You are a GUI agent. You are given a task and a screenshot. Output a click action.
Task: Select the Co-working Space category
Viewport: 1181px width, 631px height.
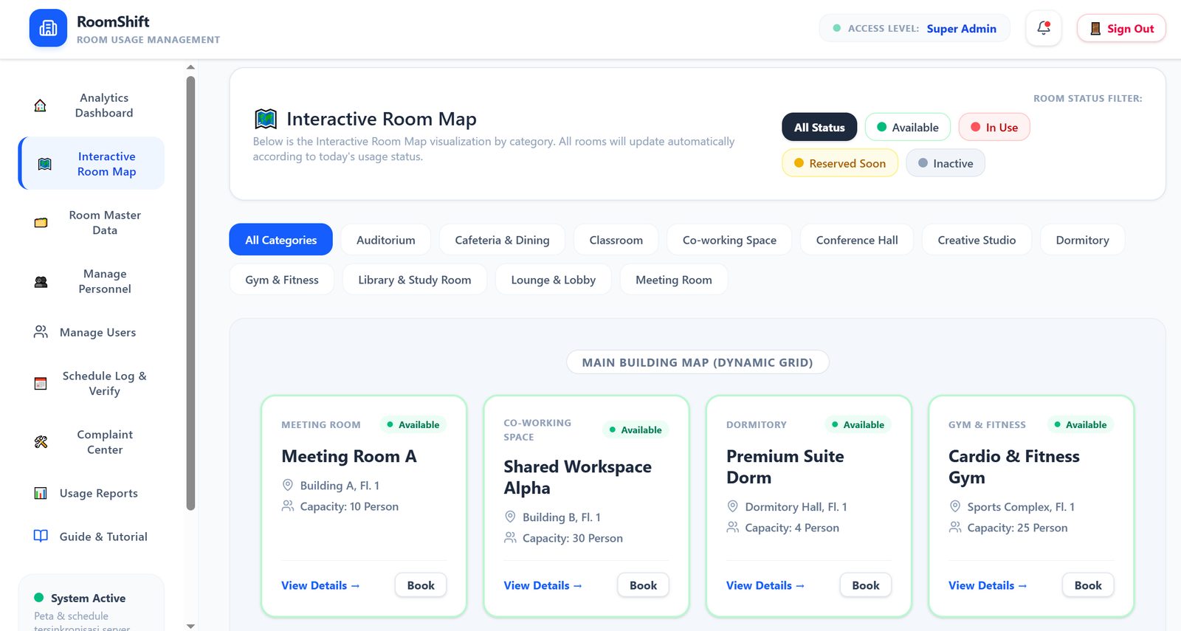[729, 240]
